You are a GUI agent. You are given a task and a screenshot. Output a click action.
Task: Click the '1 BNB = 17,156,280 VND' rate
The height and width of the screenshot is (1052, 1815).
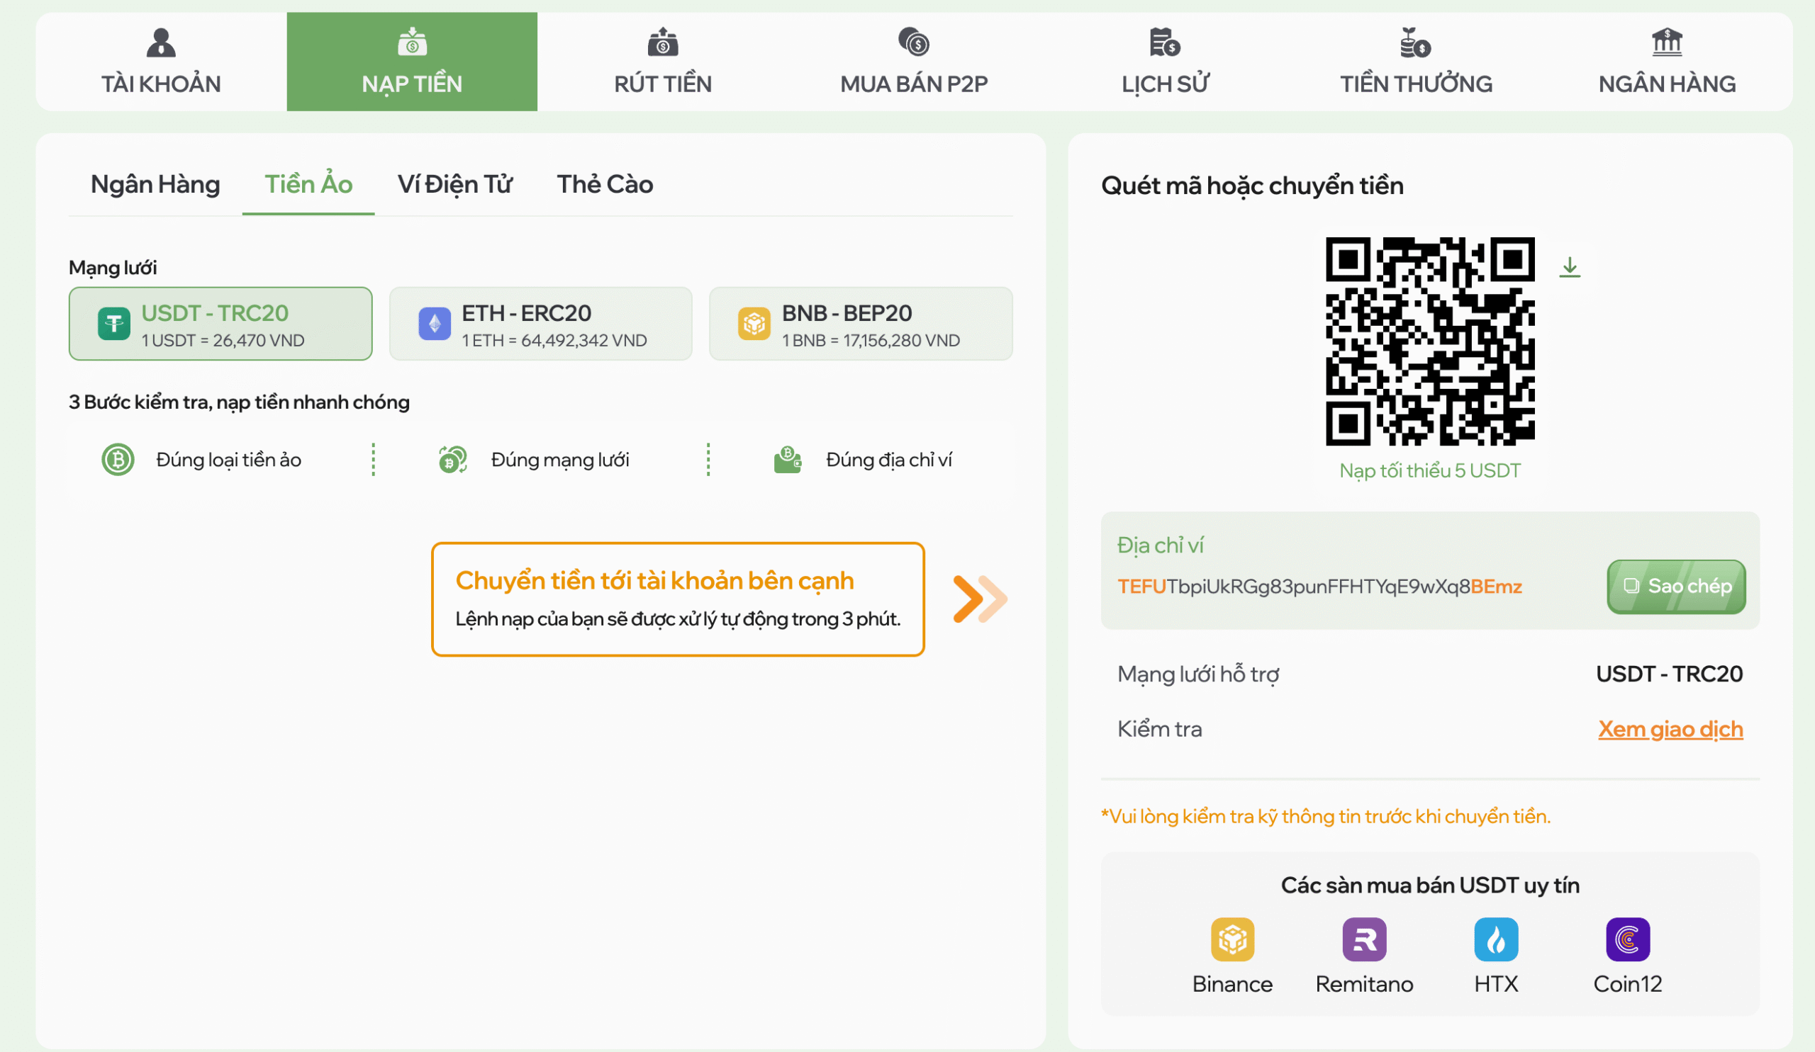tap(871, 340)
